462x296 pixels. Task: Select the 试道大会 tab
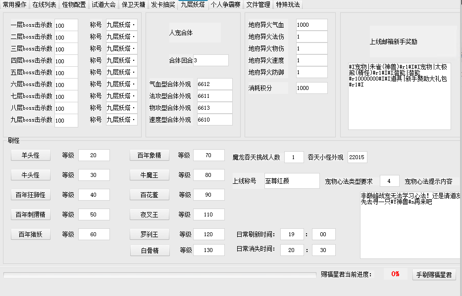coord(103,5)
